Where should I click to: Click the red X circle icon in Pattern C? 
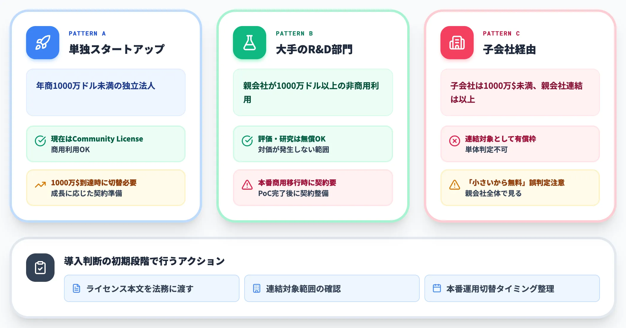pos(455,141)
